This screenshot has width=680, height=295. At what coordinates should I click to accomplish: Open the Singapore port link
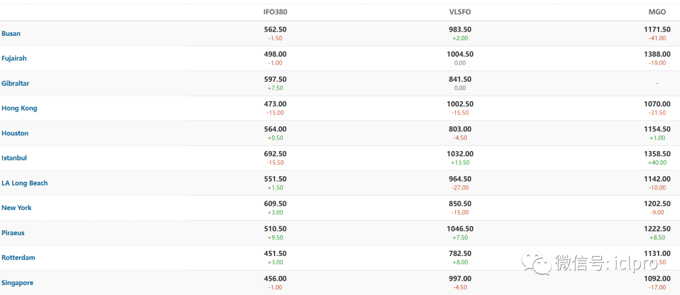[18, 283]
